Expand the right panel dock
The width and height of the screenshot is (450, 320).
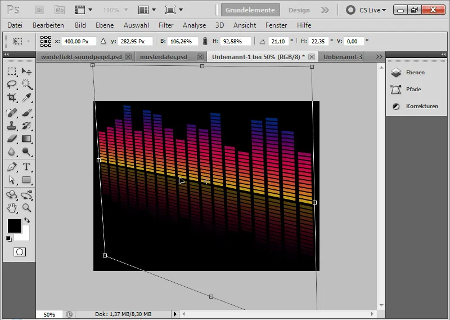pyautogui.click(x=443, y=54)
